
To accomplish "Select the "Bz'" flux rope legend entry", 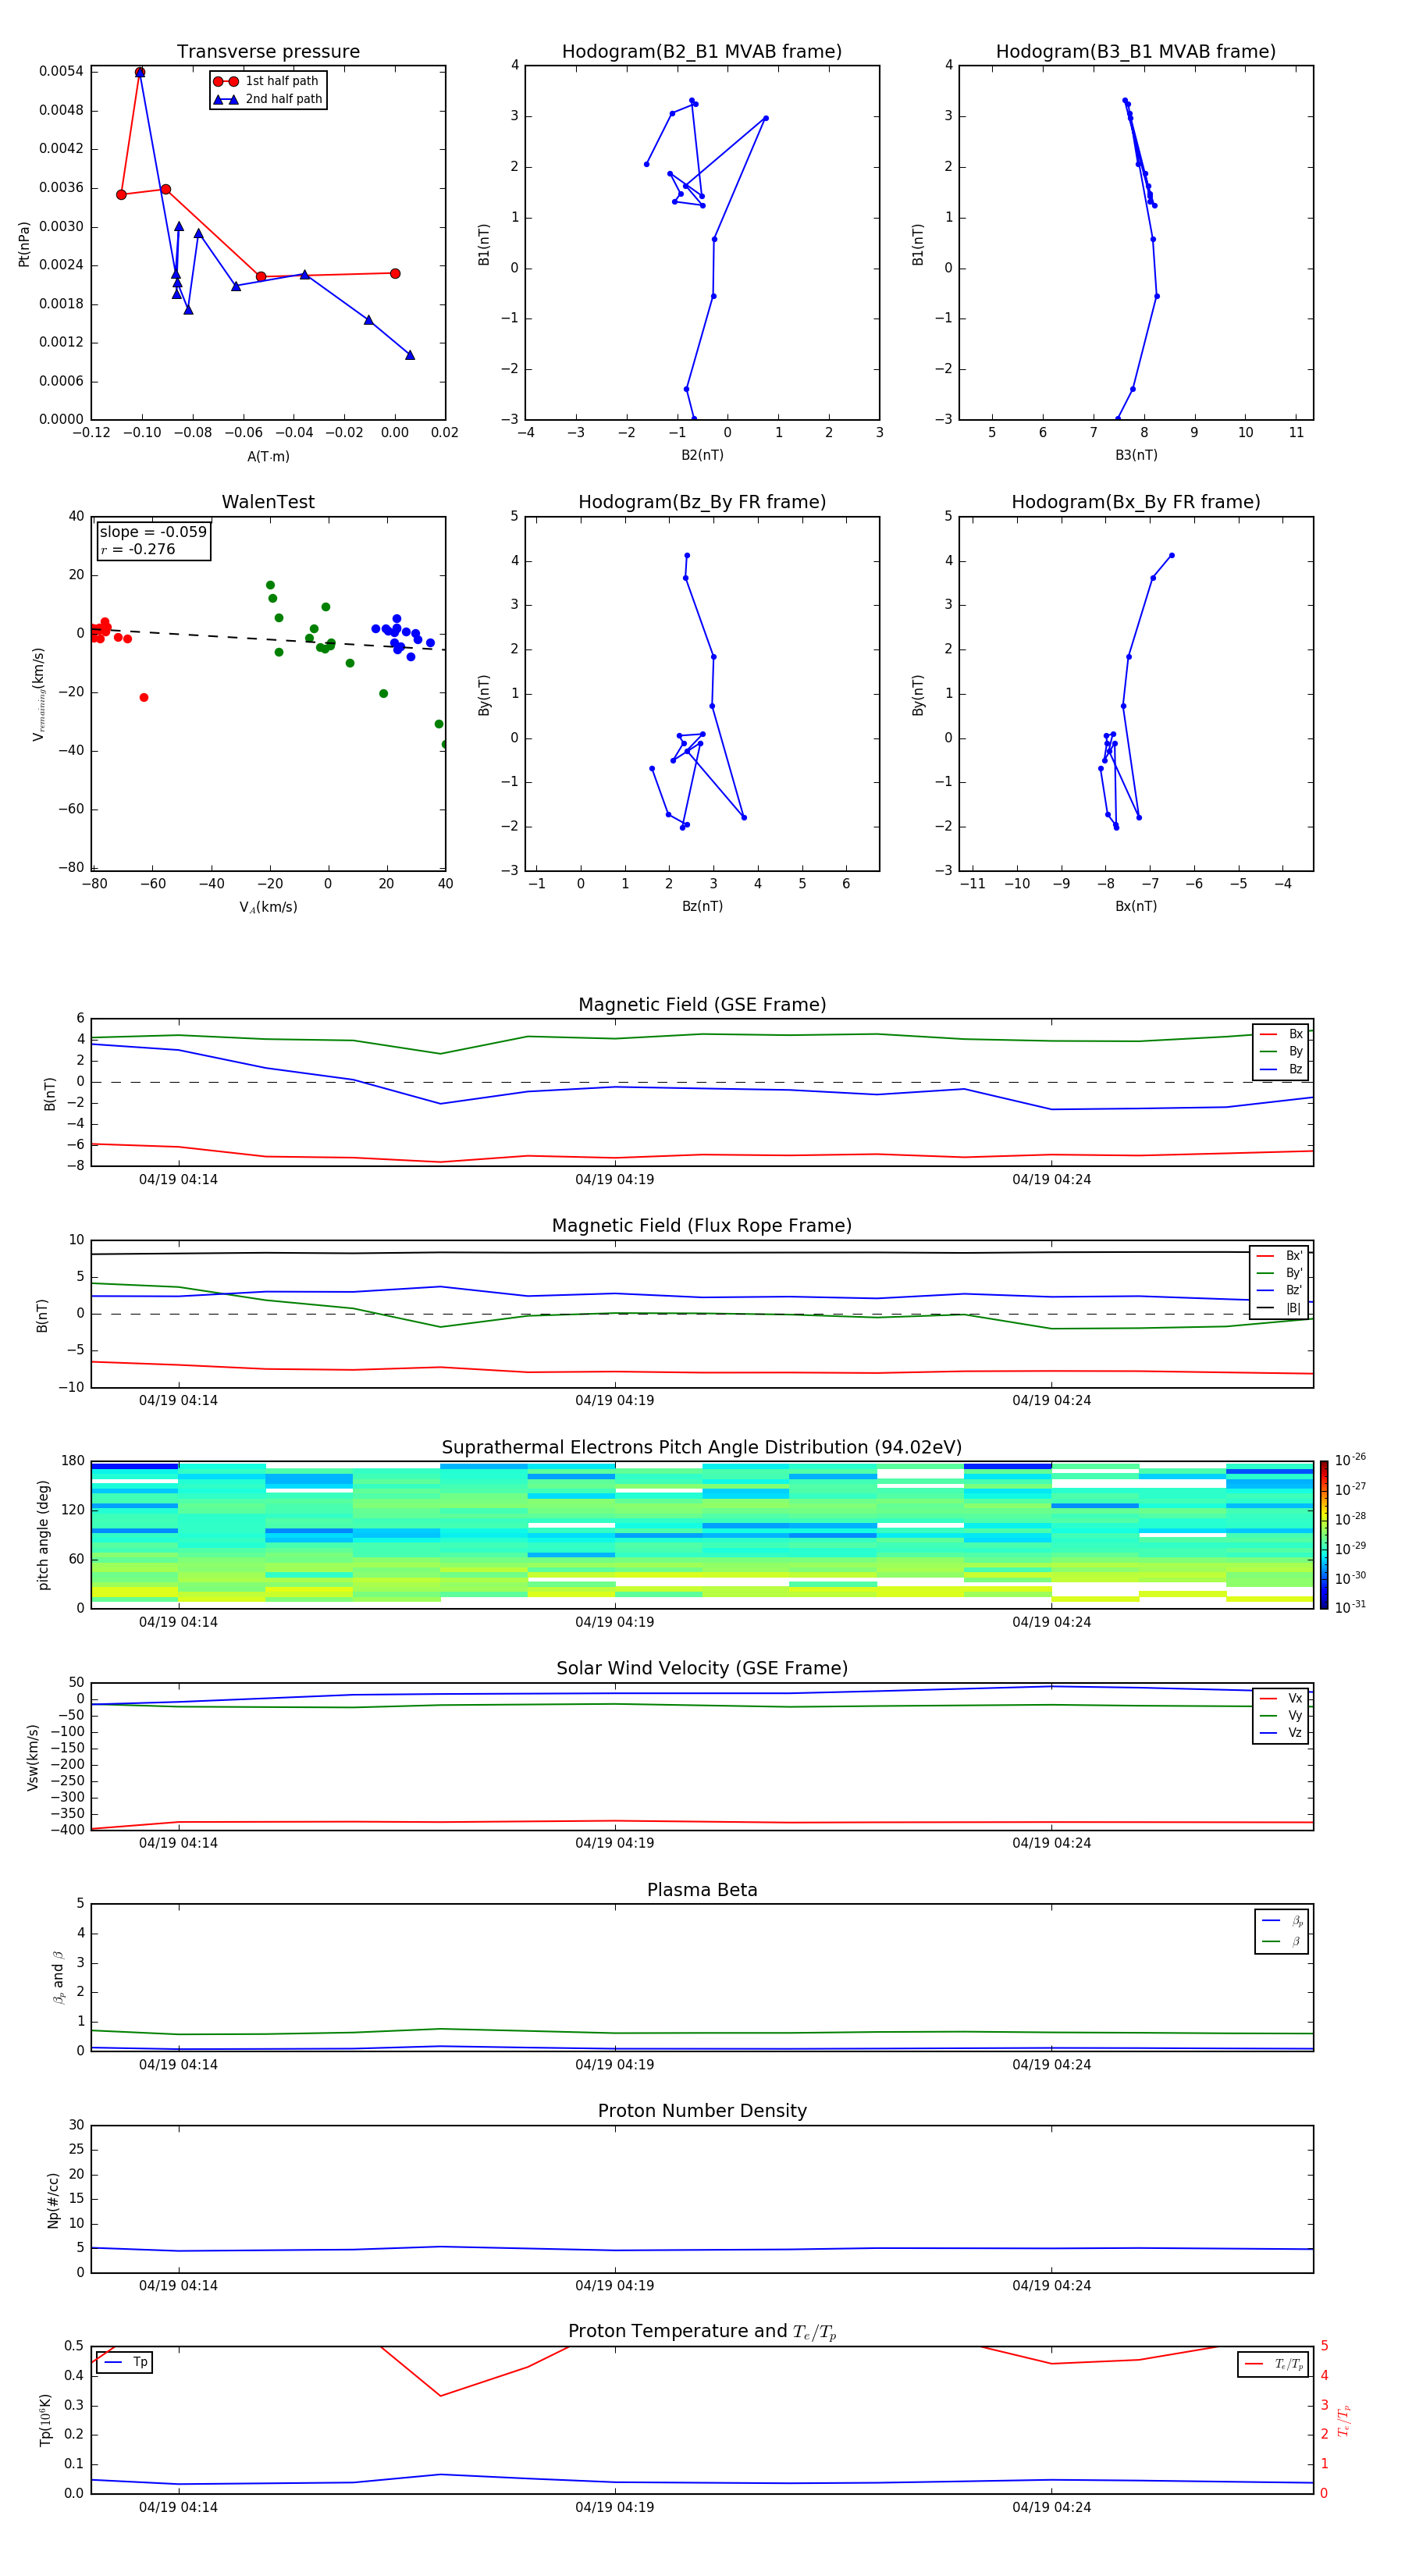I will 1279,1291.
